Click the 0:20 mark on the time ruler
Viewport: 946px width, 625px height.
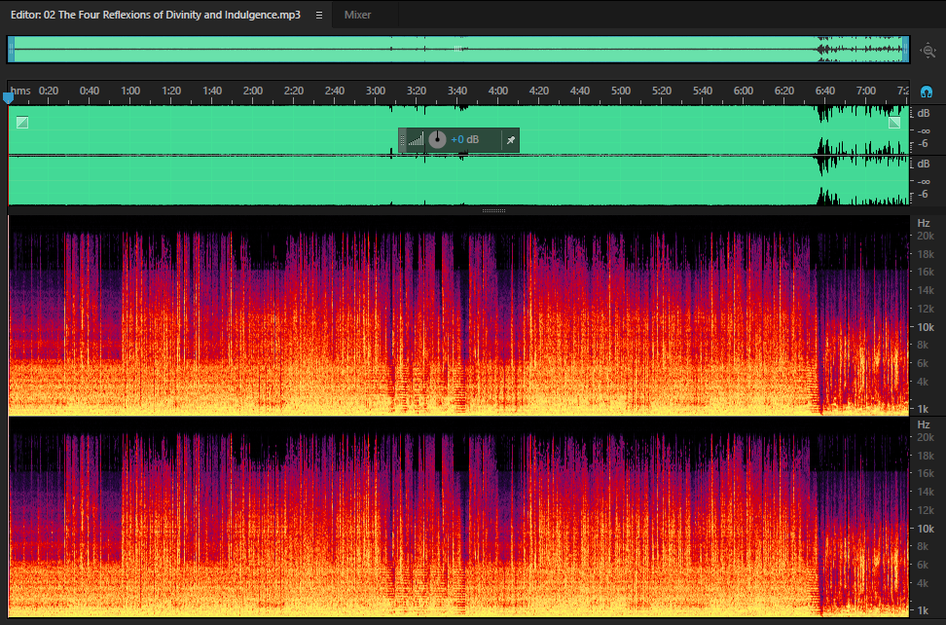click(49, 91)
